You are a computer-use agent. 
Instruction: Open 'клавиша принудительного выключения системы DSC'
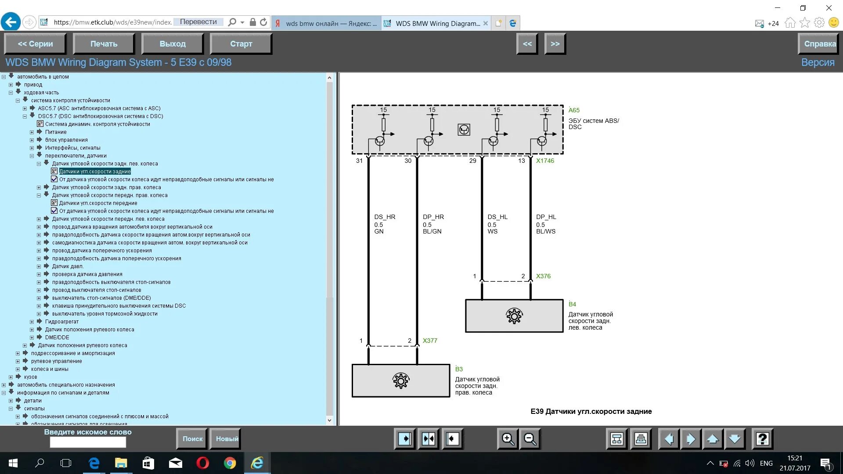pos(119,306)
